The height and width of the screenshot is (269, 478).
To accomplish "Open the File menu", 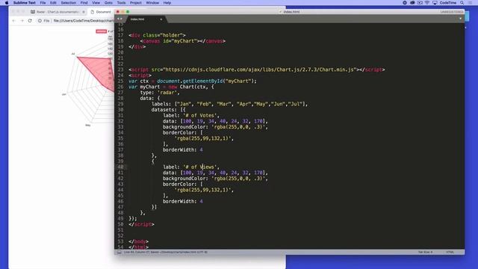I will [x=43, y=3].
